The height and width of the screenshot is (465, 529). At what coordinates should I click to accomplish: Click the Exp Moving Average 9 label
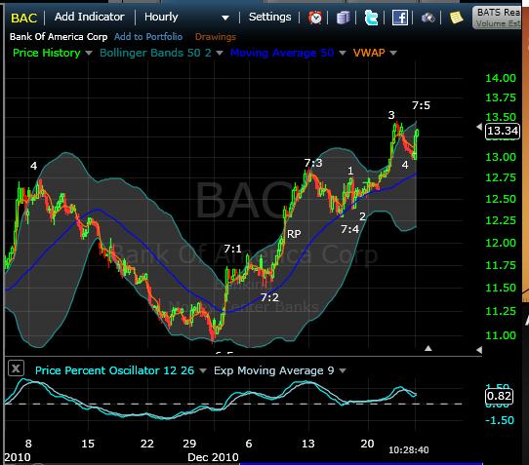pyautogui.click(x=274, y=370)
